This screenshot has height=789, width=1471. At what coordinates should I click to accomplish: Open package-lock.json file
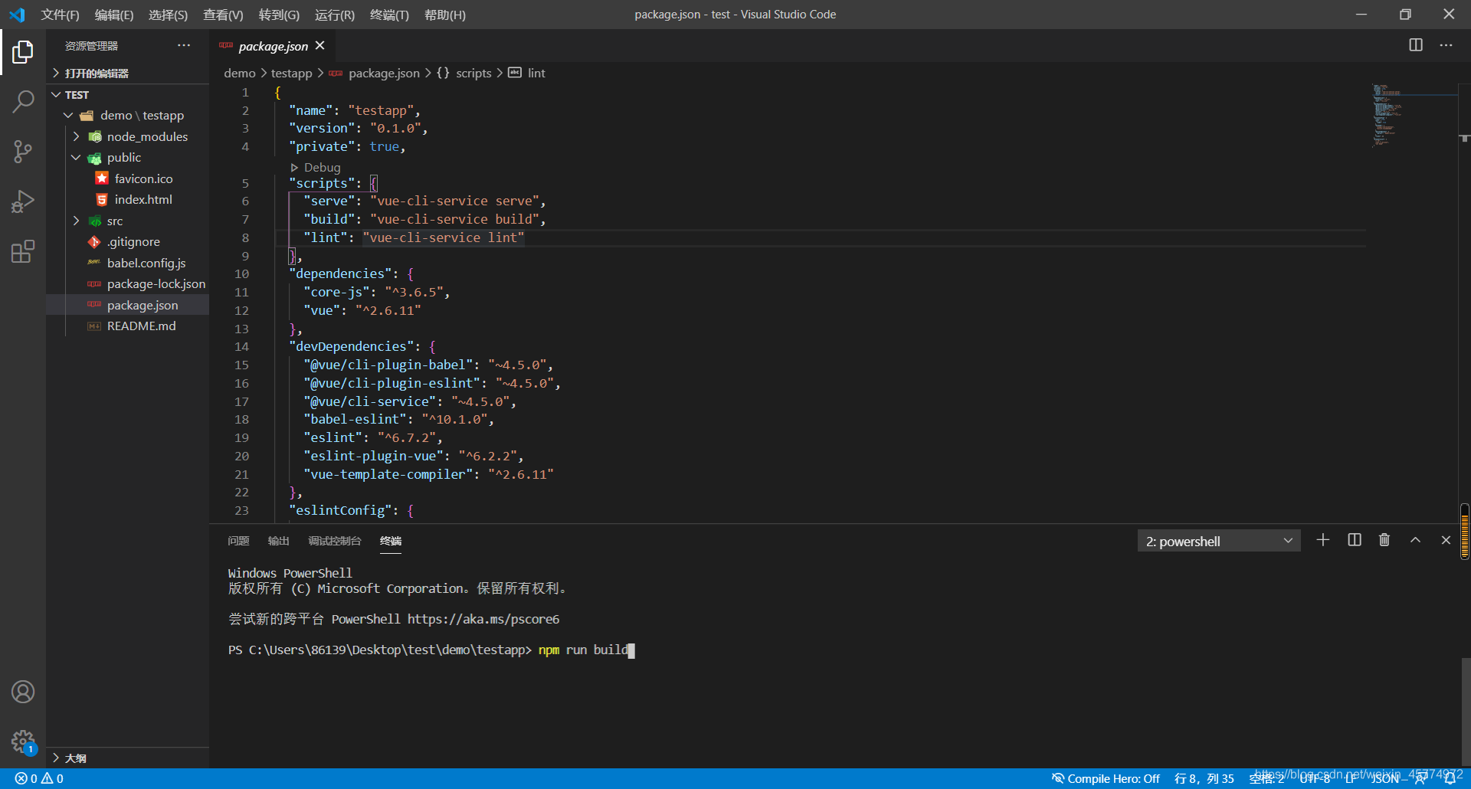point(127,284)
